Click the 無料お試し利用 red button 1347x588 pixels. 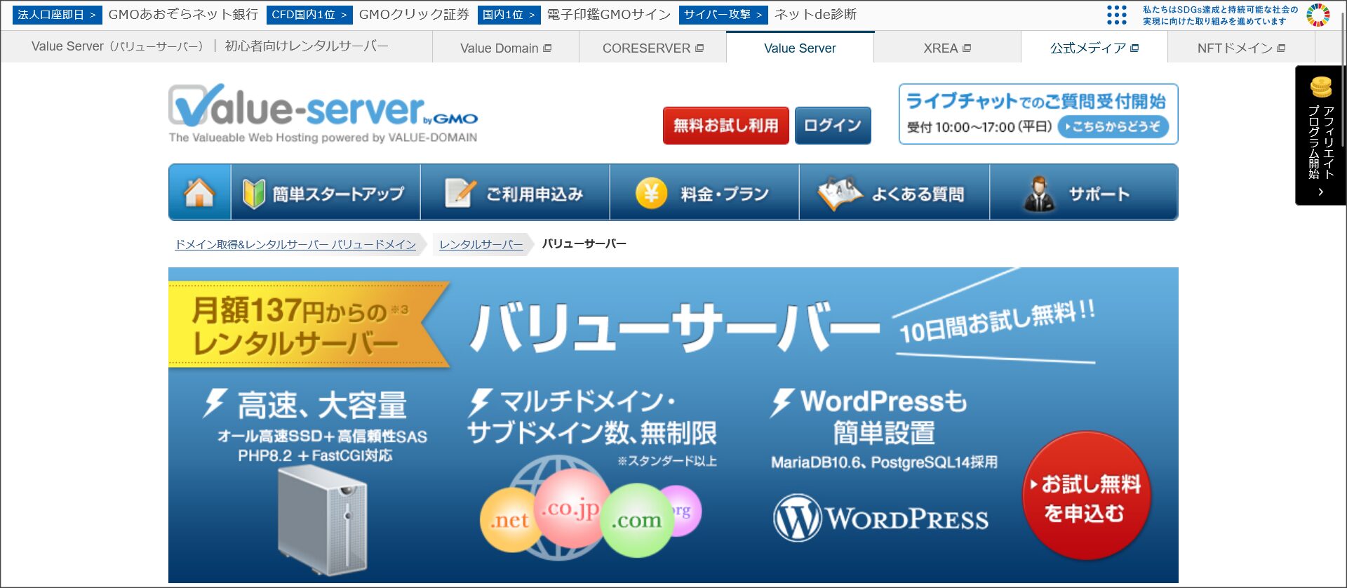click(x=726, y=126)
